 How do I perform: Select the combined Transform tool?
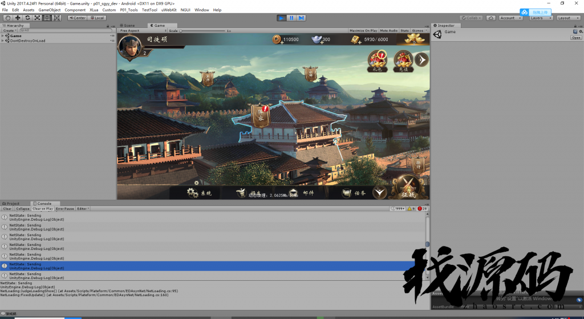pyautogui.click(x=56, y=18)
